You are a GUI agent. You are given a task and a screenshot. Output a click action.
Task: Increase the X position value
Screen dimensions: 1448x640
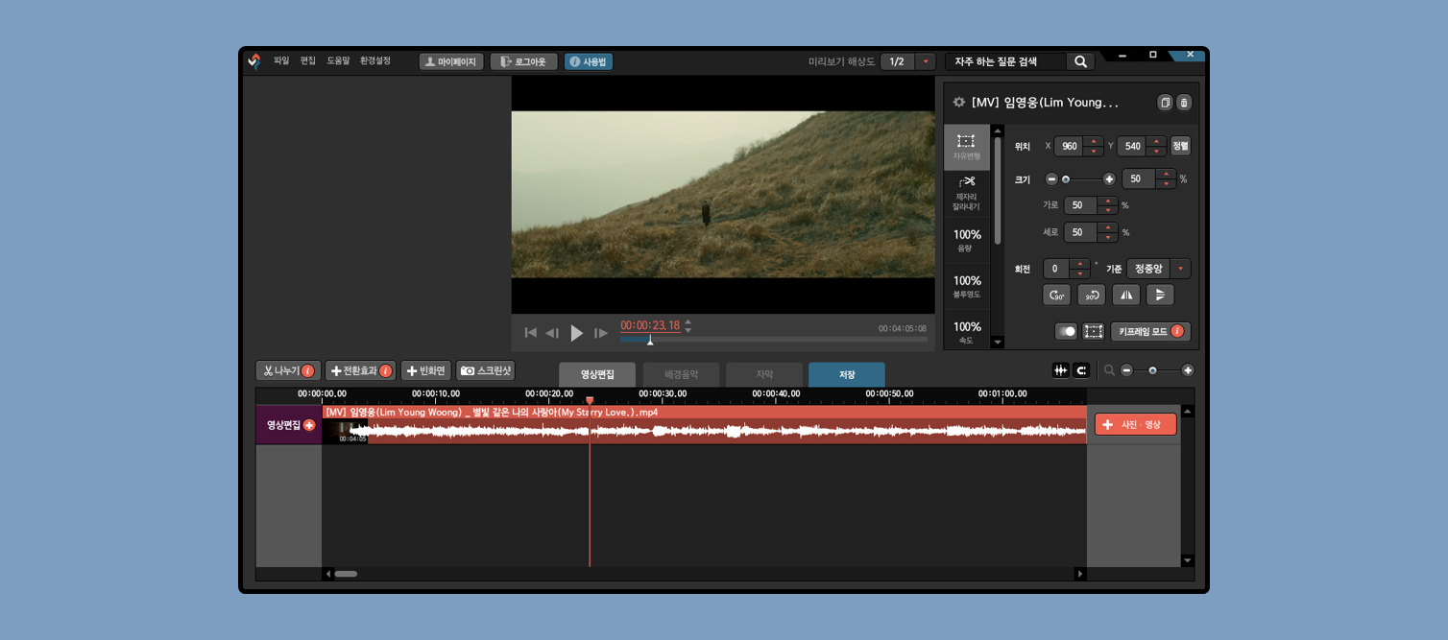click(x=1093, y=141)
